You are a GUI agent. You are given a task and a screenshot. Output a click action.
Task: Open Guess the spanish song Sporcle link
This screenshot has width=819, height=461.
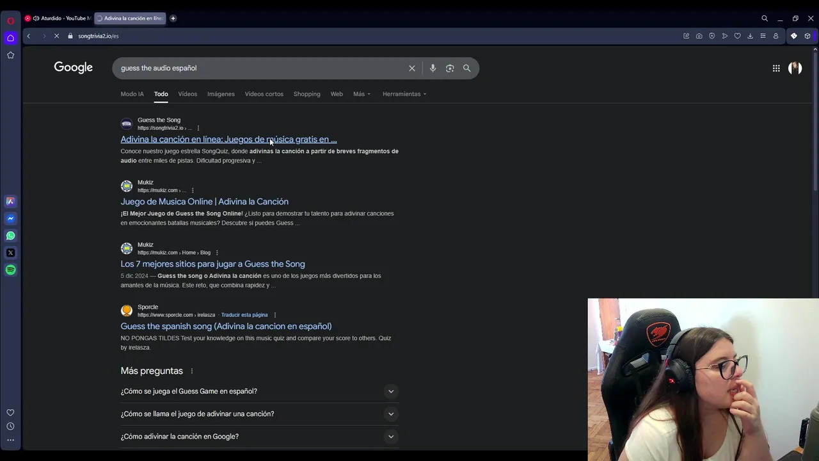pyautogui.click(x=226, y=326)
